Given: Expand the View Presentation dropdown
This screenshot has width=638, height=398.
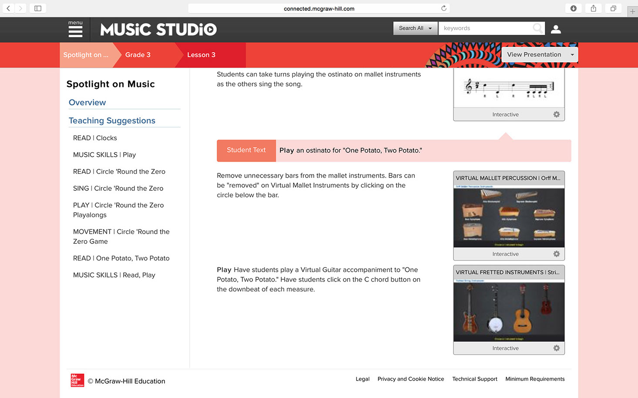Looking at the screenshot, I should [x=539, y=55].
